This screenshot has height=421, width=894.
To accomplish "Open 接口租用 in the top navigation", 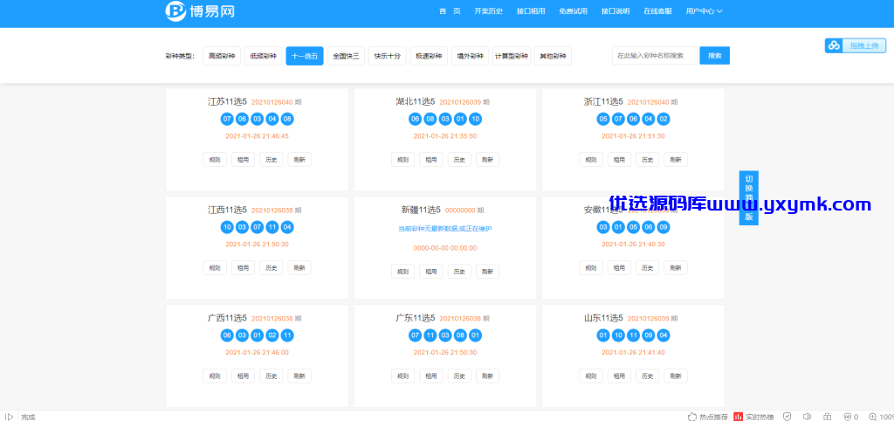I will 531,11.
